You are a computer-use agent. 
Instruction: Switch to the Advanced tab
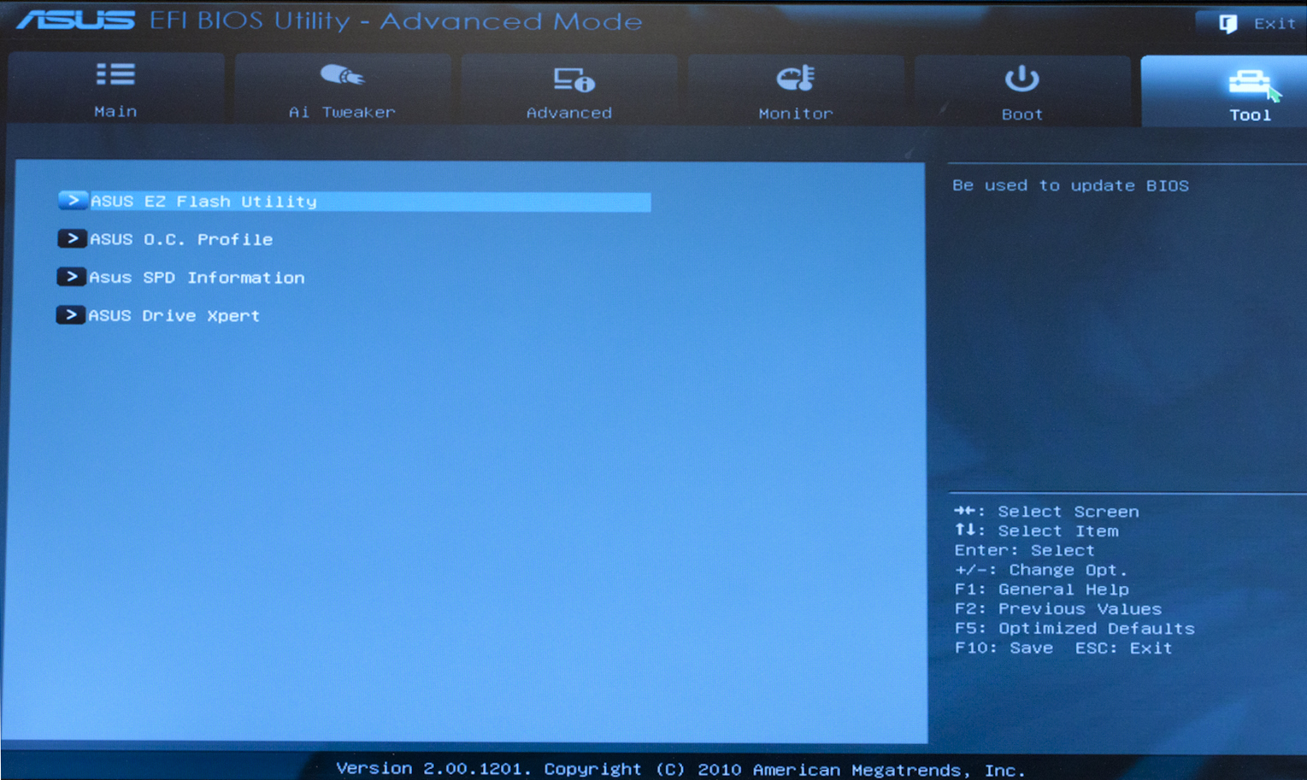pyautogui.click(x=569, y=91)
